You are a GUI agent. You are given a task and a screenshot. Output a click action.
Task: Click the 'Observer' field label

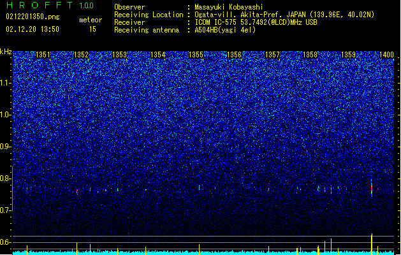pos(129,7)
